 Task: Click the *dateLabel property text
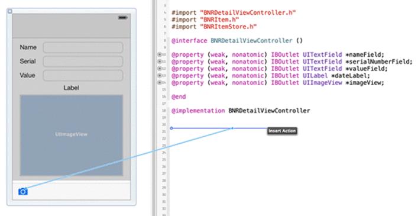(351, 76)
